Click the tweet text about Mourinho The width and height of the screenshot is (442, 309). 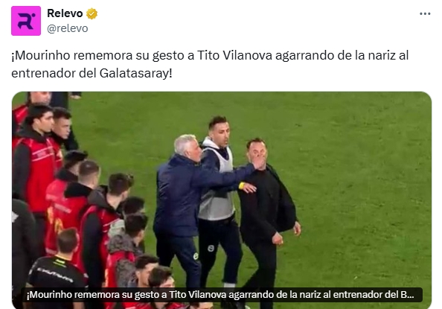[210, 64]
